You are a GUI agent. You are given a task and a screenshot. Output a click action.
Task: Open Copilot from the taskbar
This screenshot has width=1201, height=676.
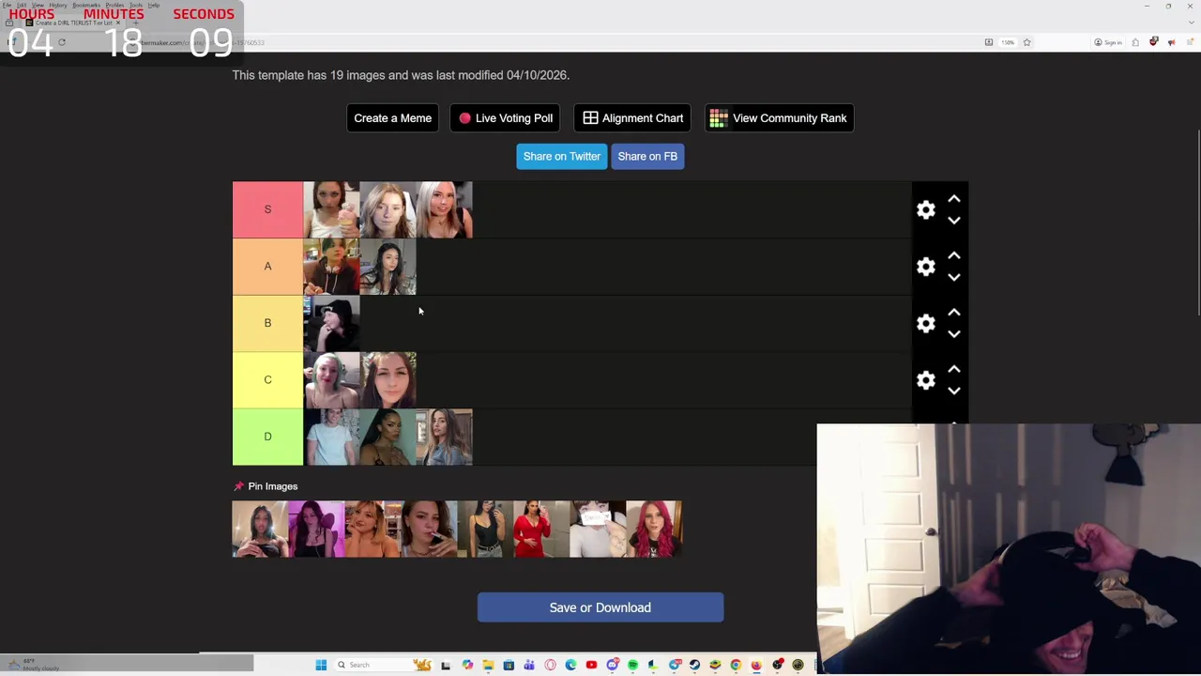point(468,665)
